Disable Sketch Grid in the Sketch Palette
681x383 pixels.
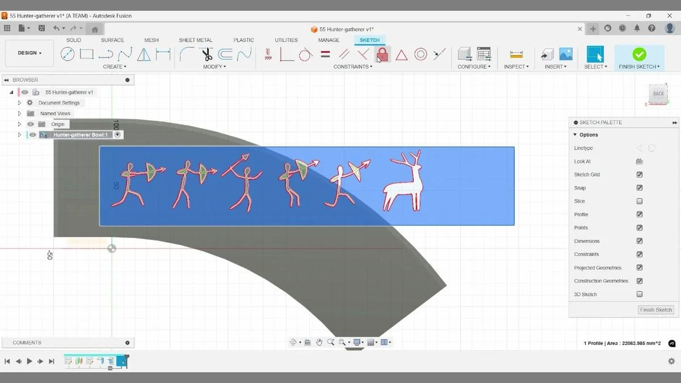(639, 174)
